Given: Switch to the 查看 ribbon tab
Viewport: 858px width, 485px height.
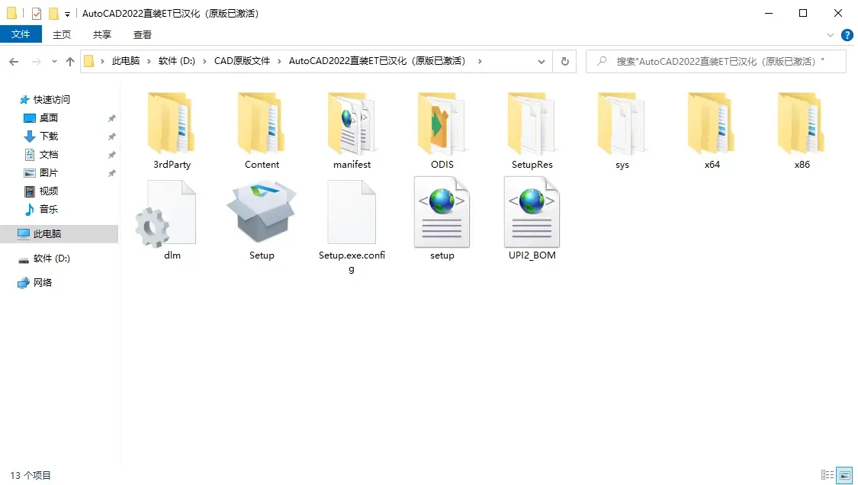Looking at the screenshot, I should 143,35.
